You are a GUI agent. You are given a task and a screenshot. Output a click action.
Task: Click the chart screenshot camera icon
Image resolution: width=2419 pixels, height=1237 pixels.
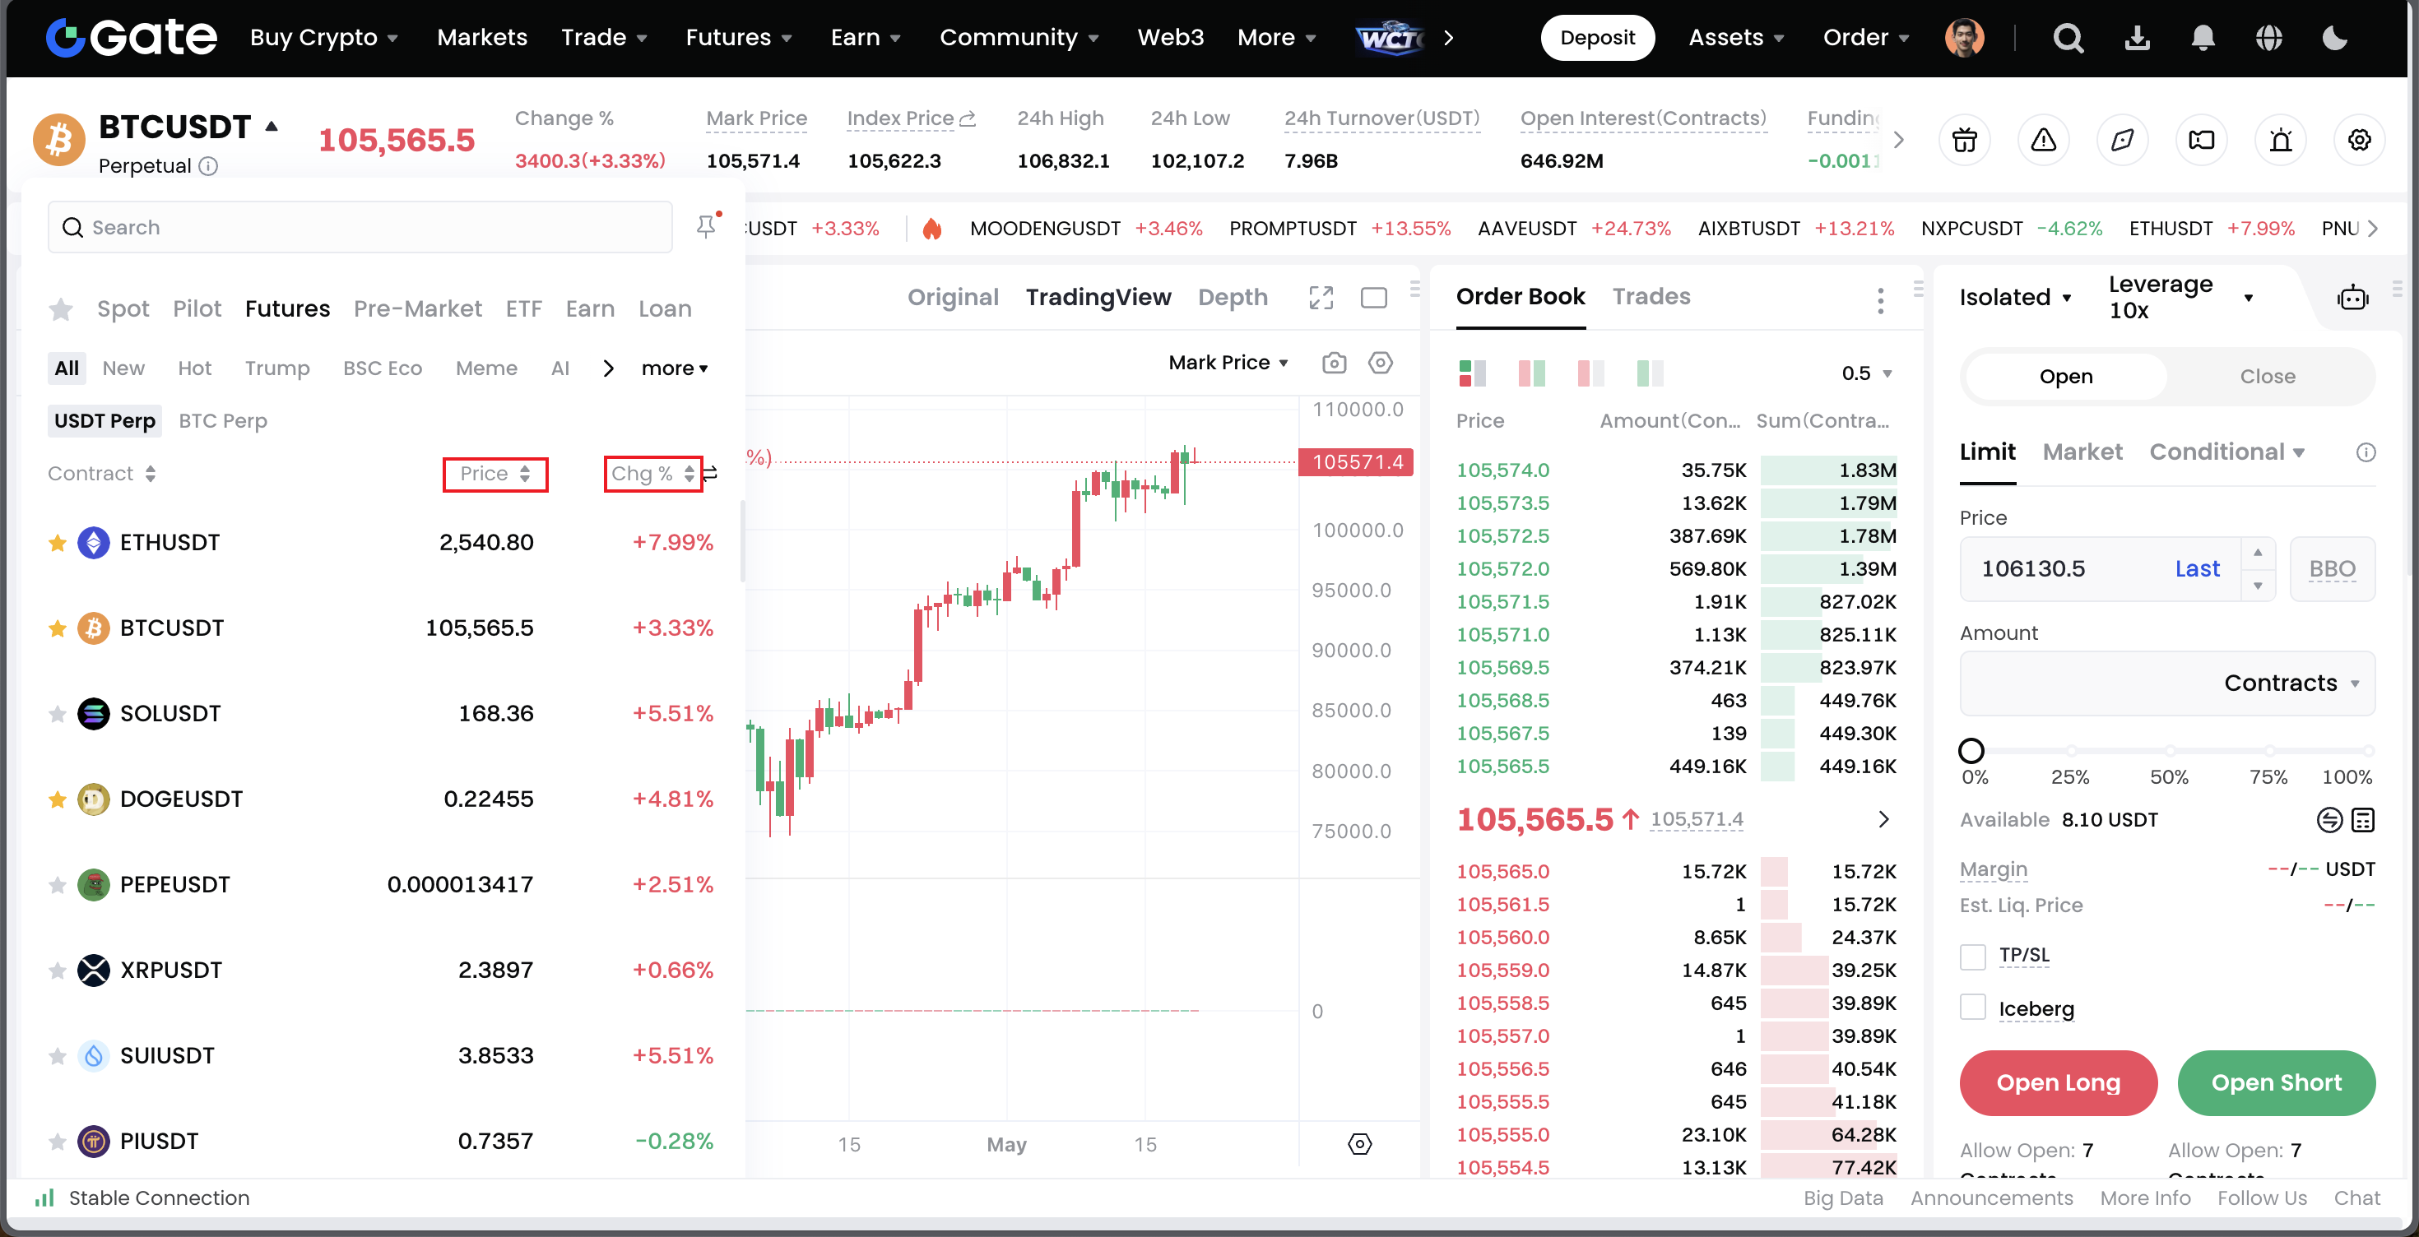[x=1334, y=364]
